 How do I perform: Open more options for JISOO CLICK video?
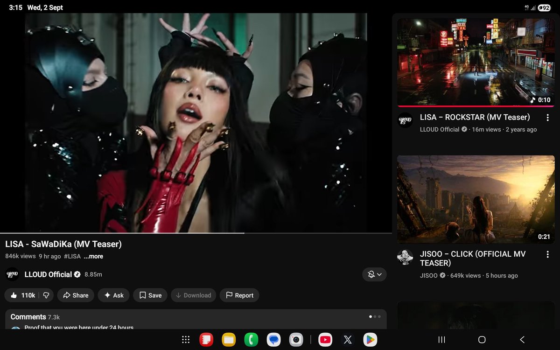tap(548, 254)
